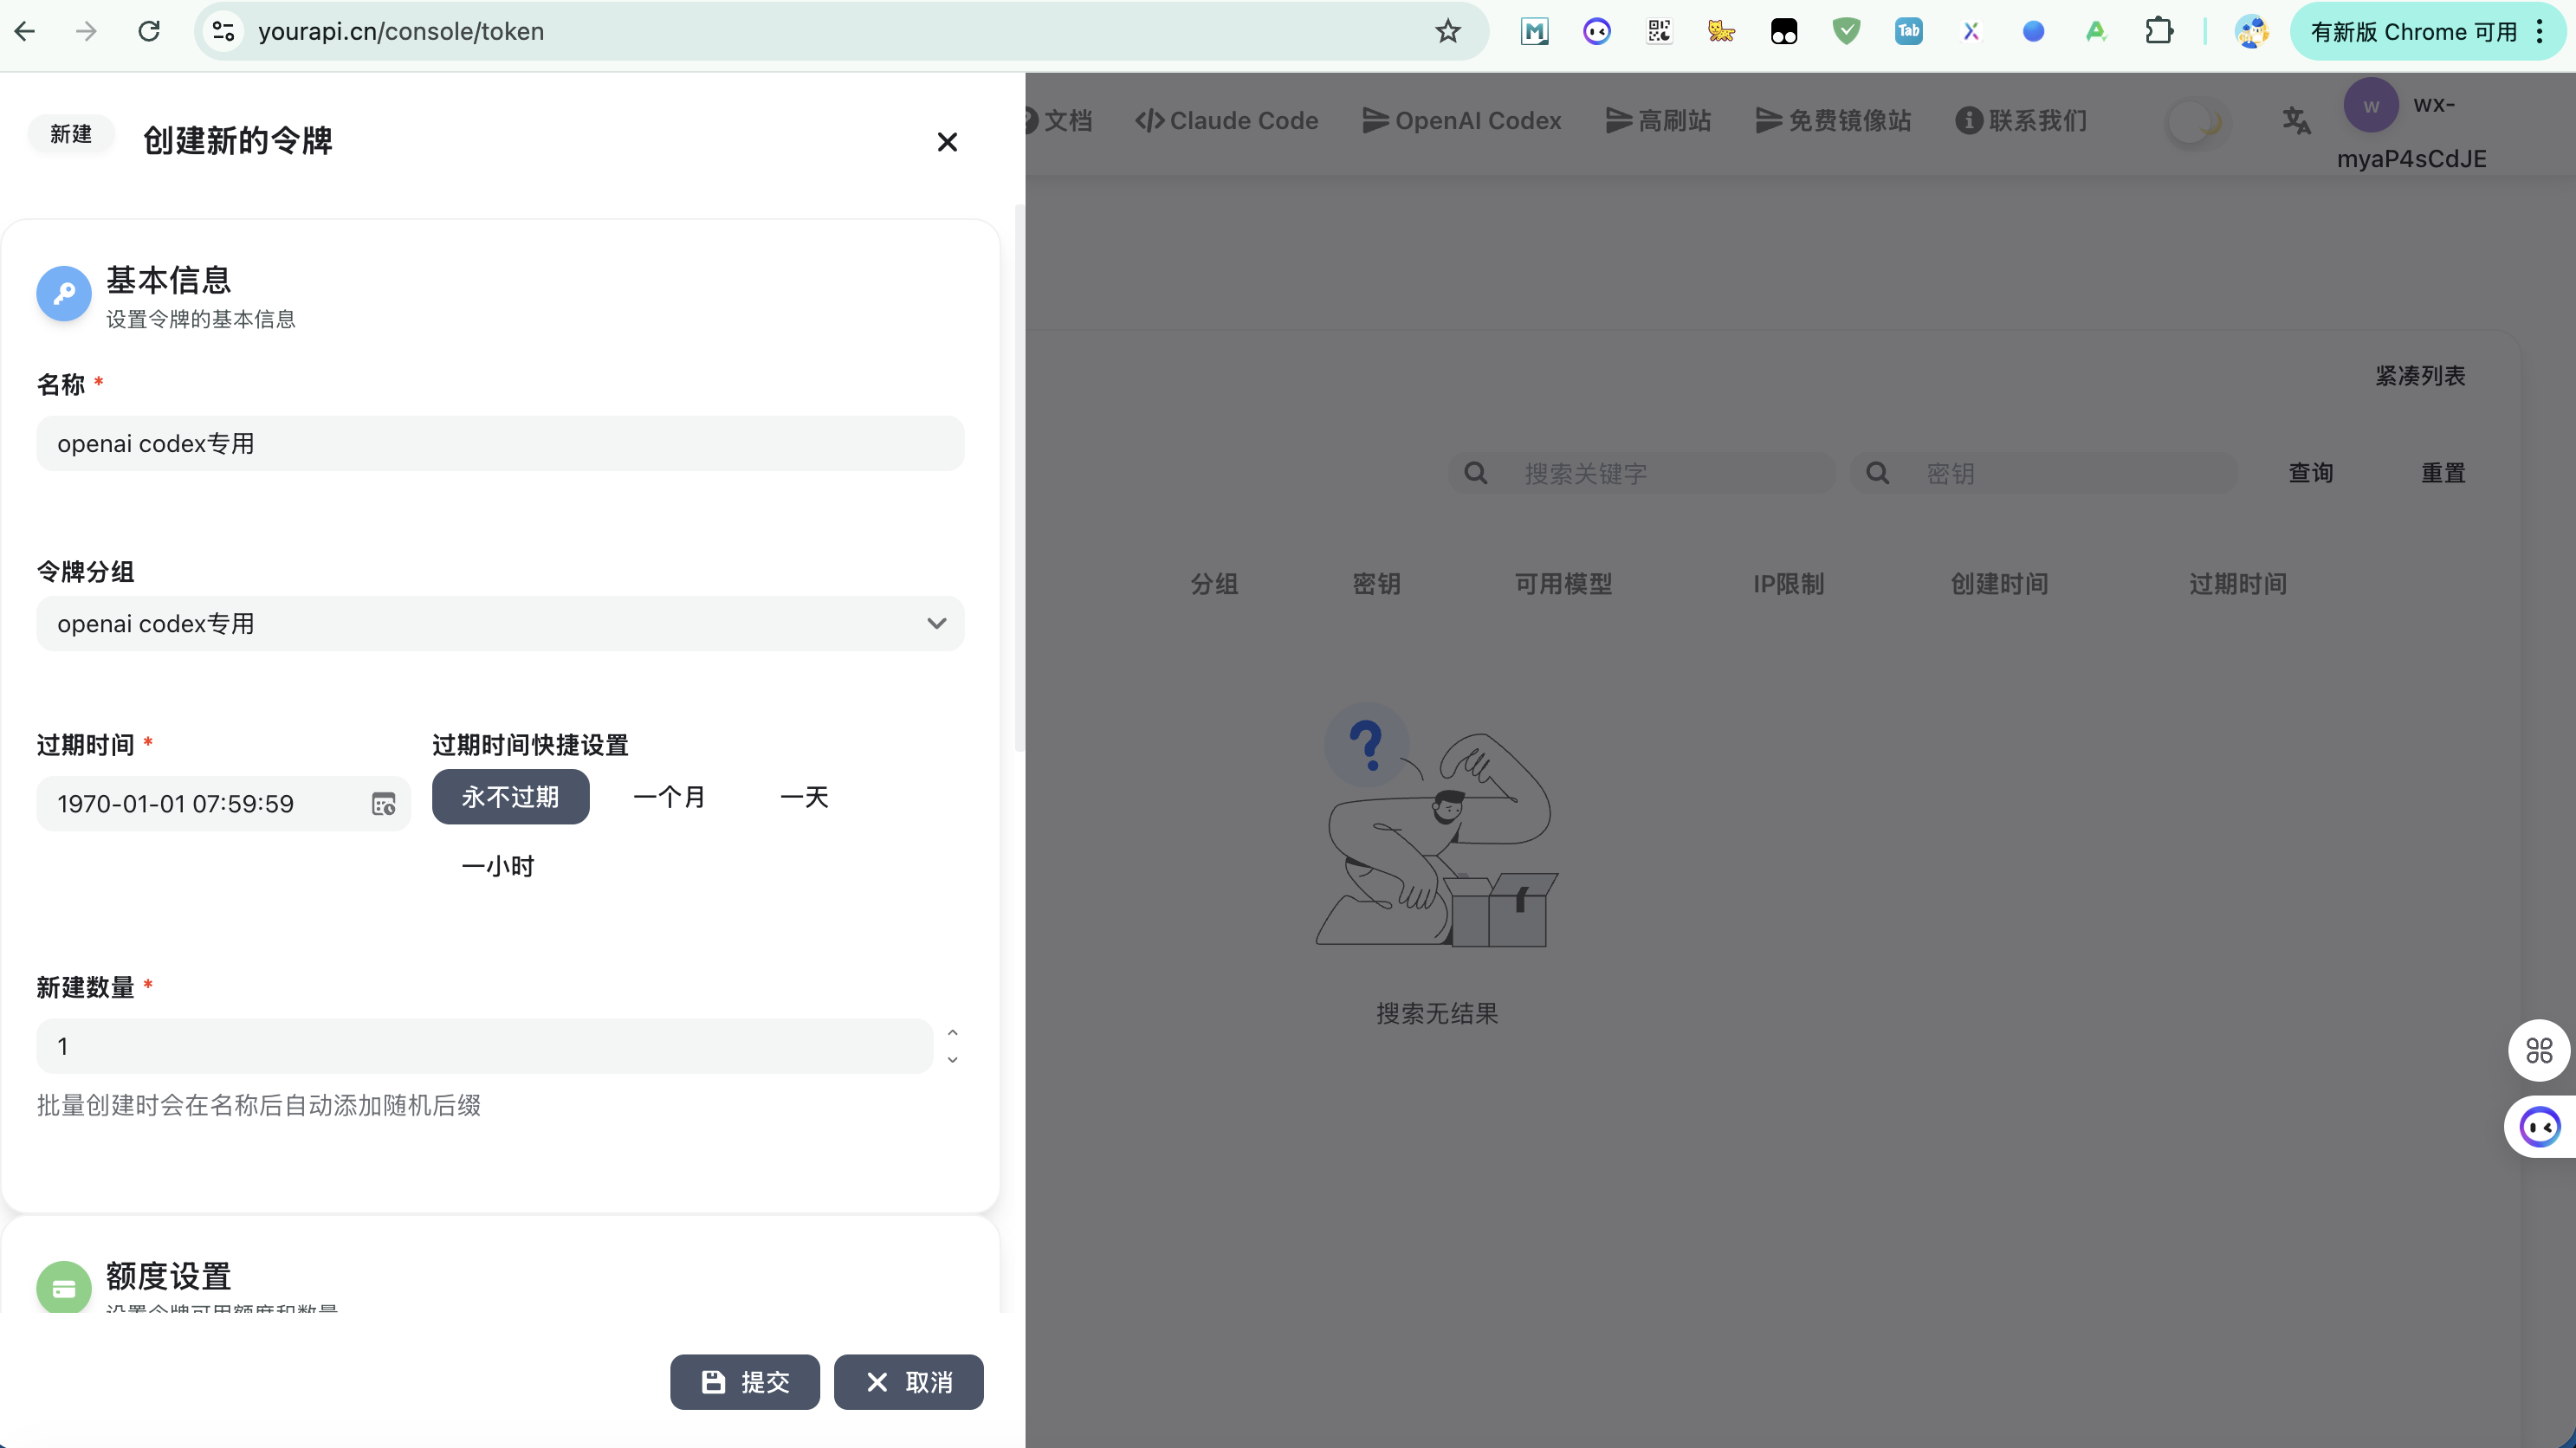The image size is (2576, 1448).
Task: Open the site information icon in address bar
Action: [x=224, y=32]
